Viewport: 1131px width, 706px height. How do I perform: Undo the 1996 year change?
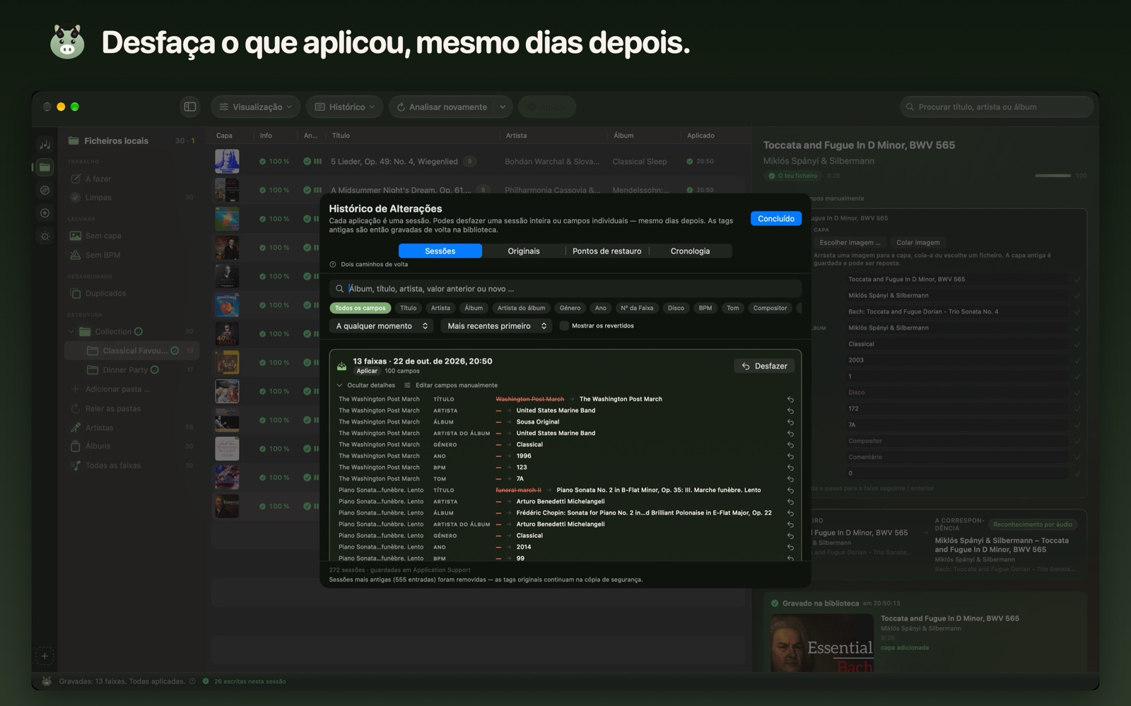pyautogui.click(x=790, y=456)
